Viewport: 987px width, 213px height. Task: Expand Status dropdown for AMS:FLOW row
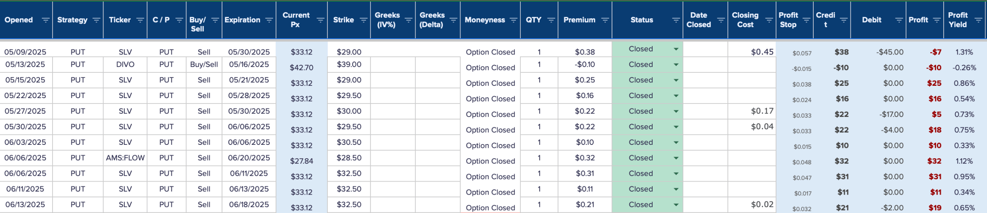click(676, 158)
